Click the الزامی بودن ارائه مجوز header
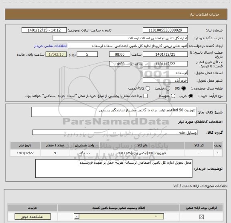Screen dimensions: 231x223 (x=201, y=208)
